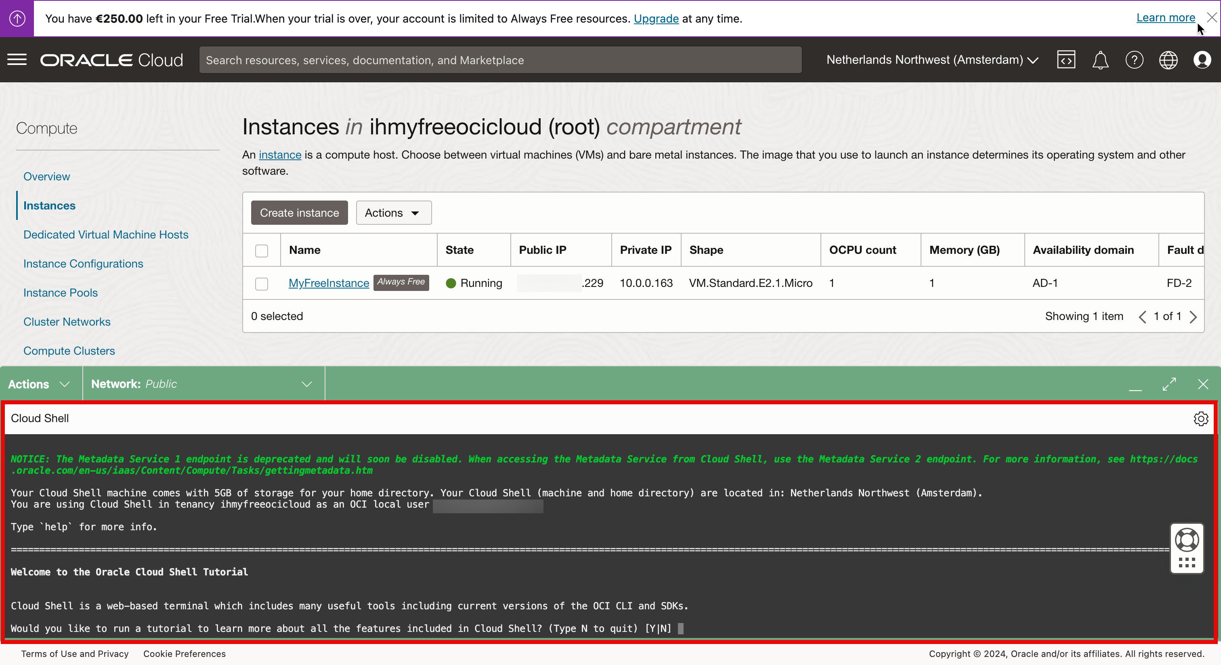This screenshot has width=1221, height=665.
Task: Maximize the Cloud Shell panel
Action: tap(1169, 384)
